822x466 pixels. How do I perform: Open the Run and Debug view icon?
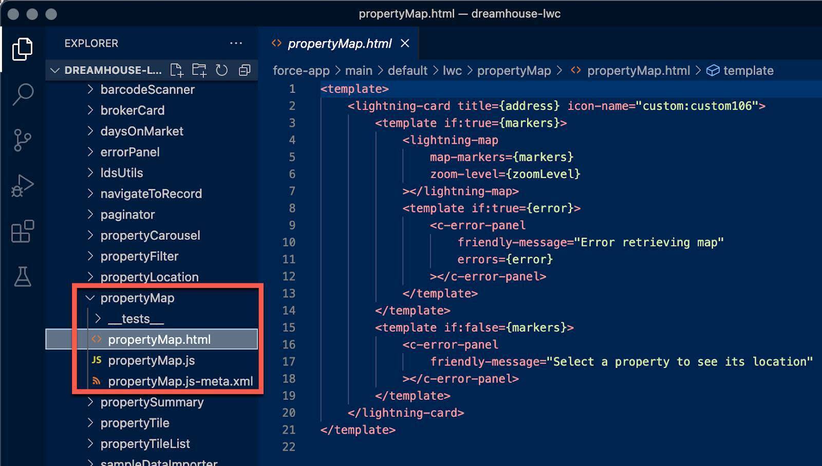tap(22, 186)
